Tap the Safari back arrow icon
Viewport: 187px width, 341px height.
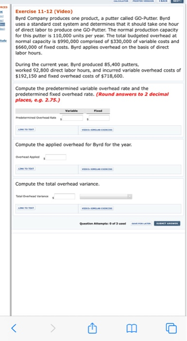tap(14, 328)
